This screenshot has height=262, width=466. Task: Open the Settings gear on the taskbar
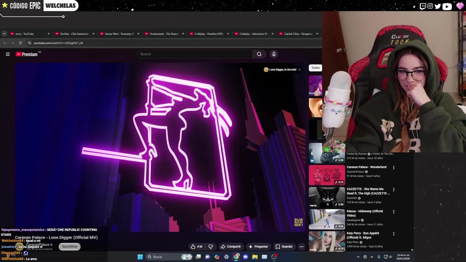click(x=226, y=257)
